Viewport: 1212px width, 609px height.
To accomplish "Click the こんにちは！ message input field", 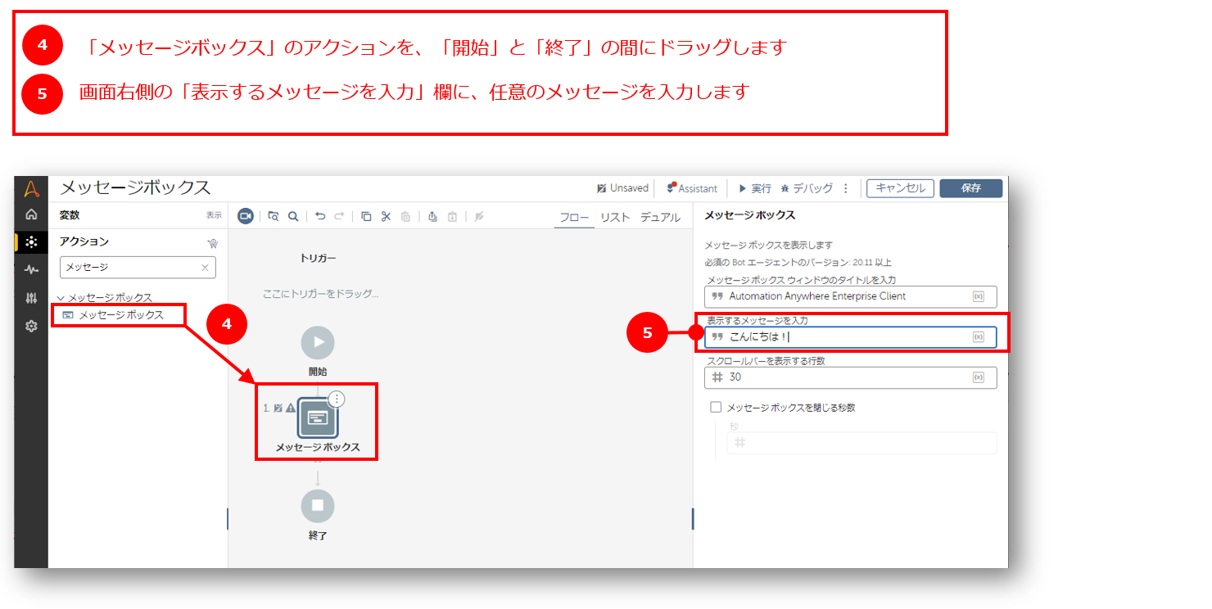I will click(x=851, y=337).
